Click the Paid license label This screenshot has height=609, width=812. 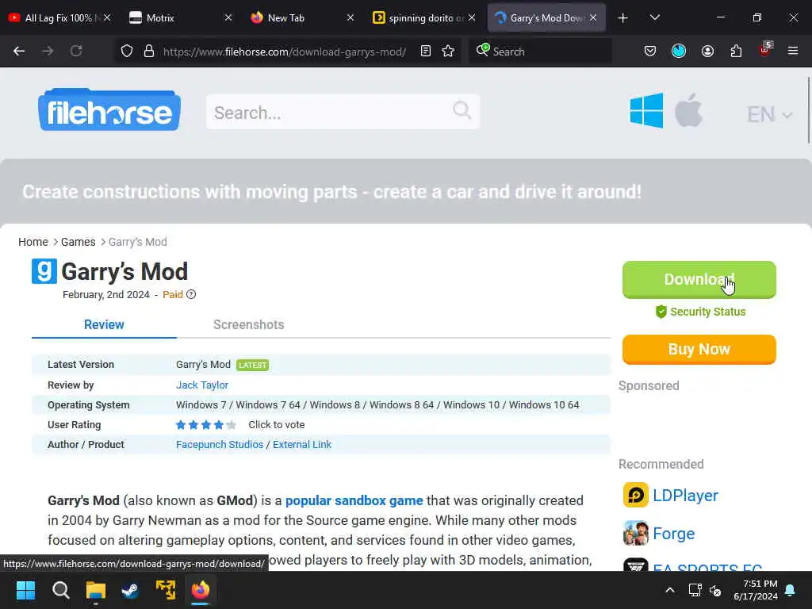[173, 295]
